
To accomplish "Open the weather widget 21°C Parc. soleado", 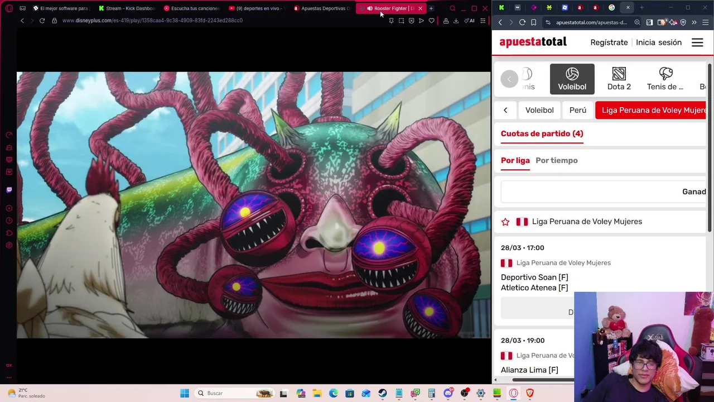I will point(25,393).
